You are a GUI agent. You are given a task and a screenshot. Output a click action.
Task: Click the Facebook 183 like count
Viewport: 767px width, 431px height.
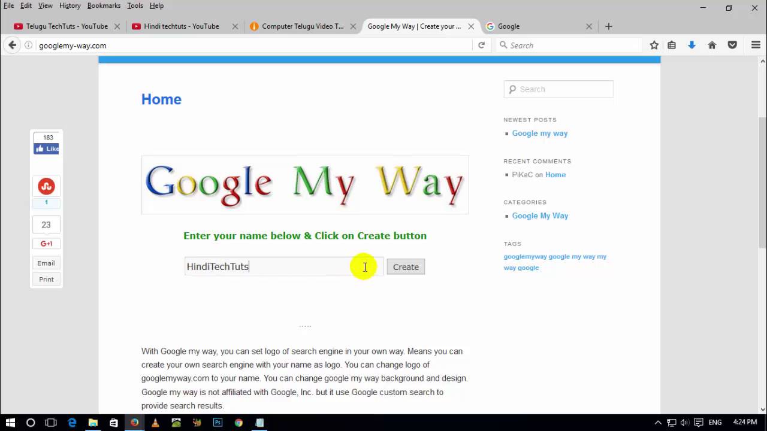47,138
